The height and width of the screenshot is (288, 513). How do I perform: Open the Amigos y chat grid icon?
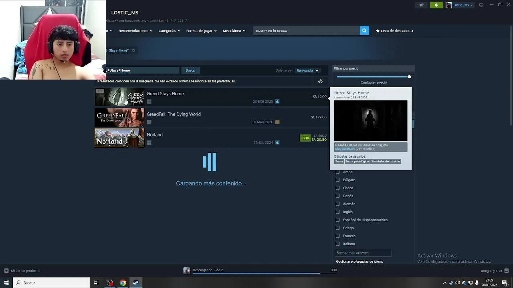507,271
